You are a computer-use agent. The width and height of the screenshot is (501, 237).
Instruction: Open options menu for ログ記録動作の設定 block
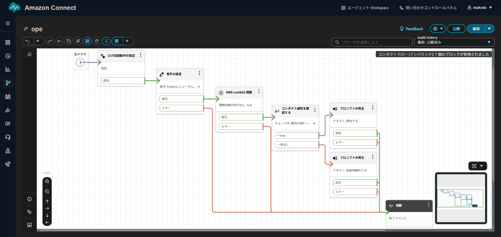(141, 55)
